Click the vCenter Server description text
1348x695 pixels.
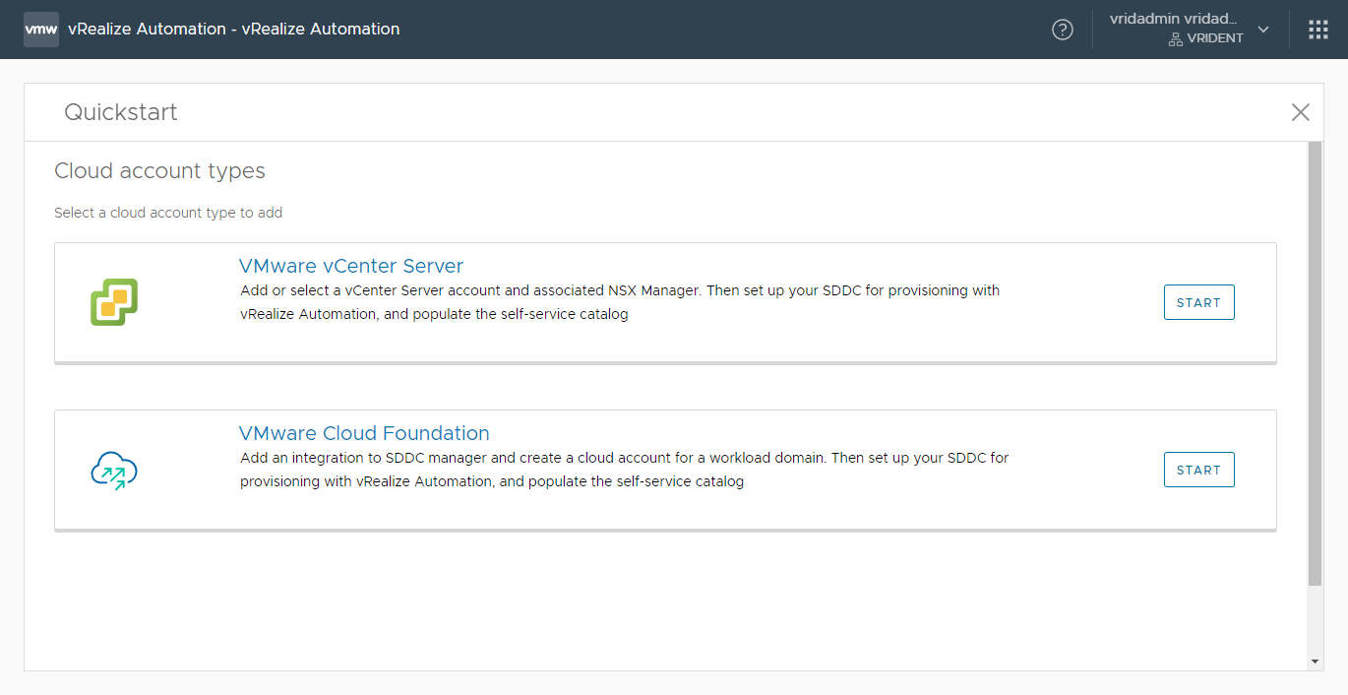tap(620, 303)
